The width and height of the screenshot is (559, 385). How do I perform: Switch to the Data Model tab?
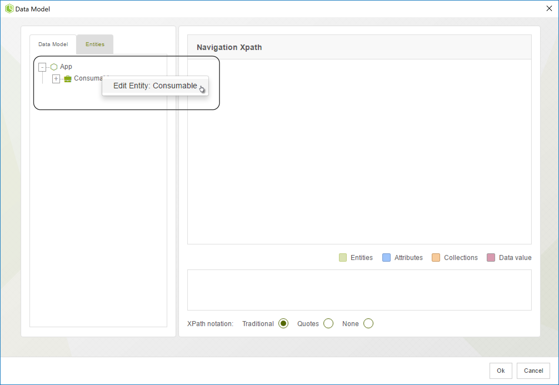[x=53, y=44]
